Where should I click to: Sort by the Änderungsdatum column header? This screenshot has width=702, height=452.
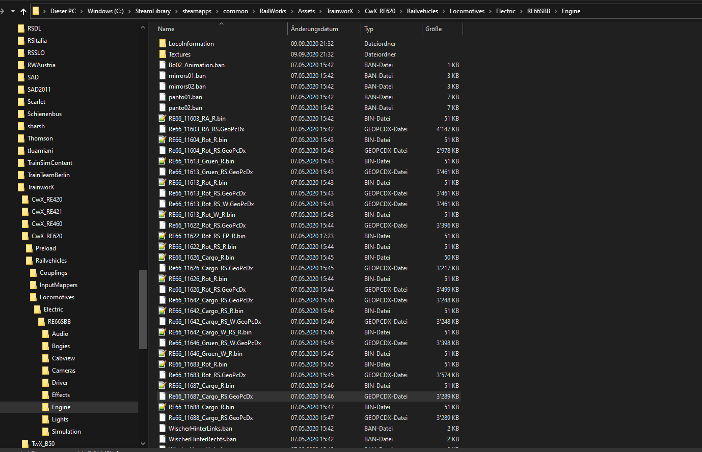(314, 29)
